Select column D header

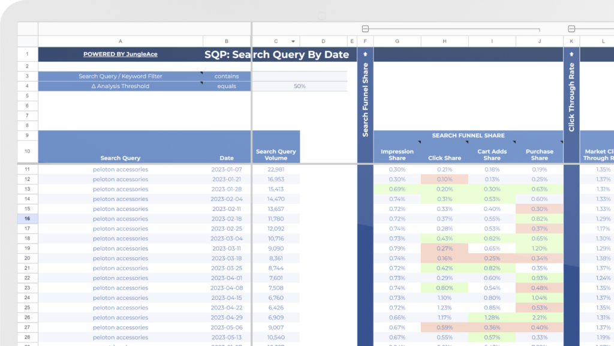323,41
